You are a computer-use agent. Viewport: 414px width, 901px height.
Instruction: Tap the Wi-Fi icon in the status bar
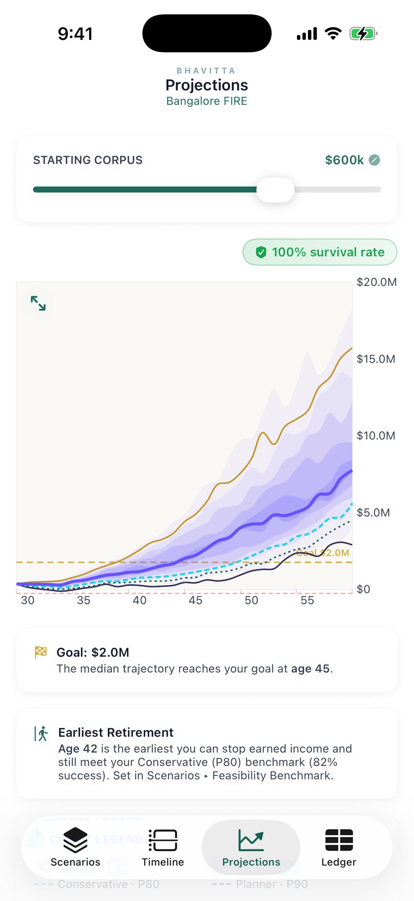click(333, 34)
